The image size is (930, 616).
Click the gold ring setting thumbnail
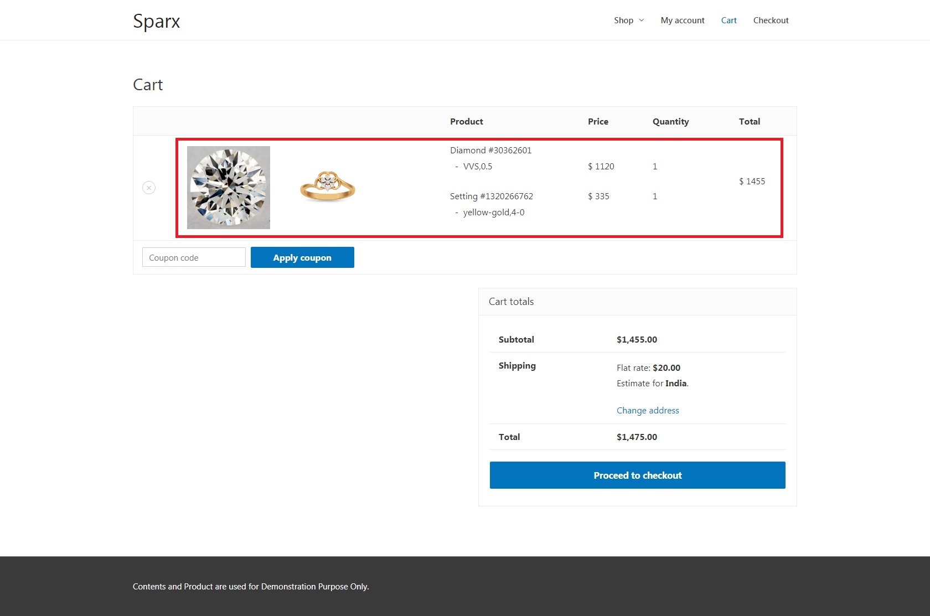[327, 187]
